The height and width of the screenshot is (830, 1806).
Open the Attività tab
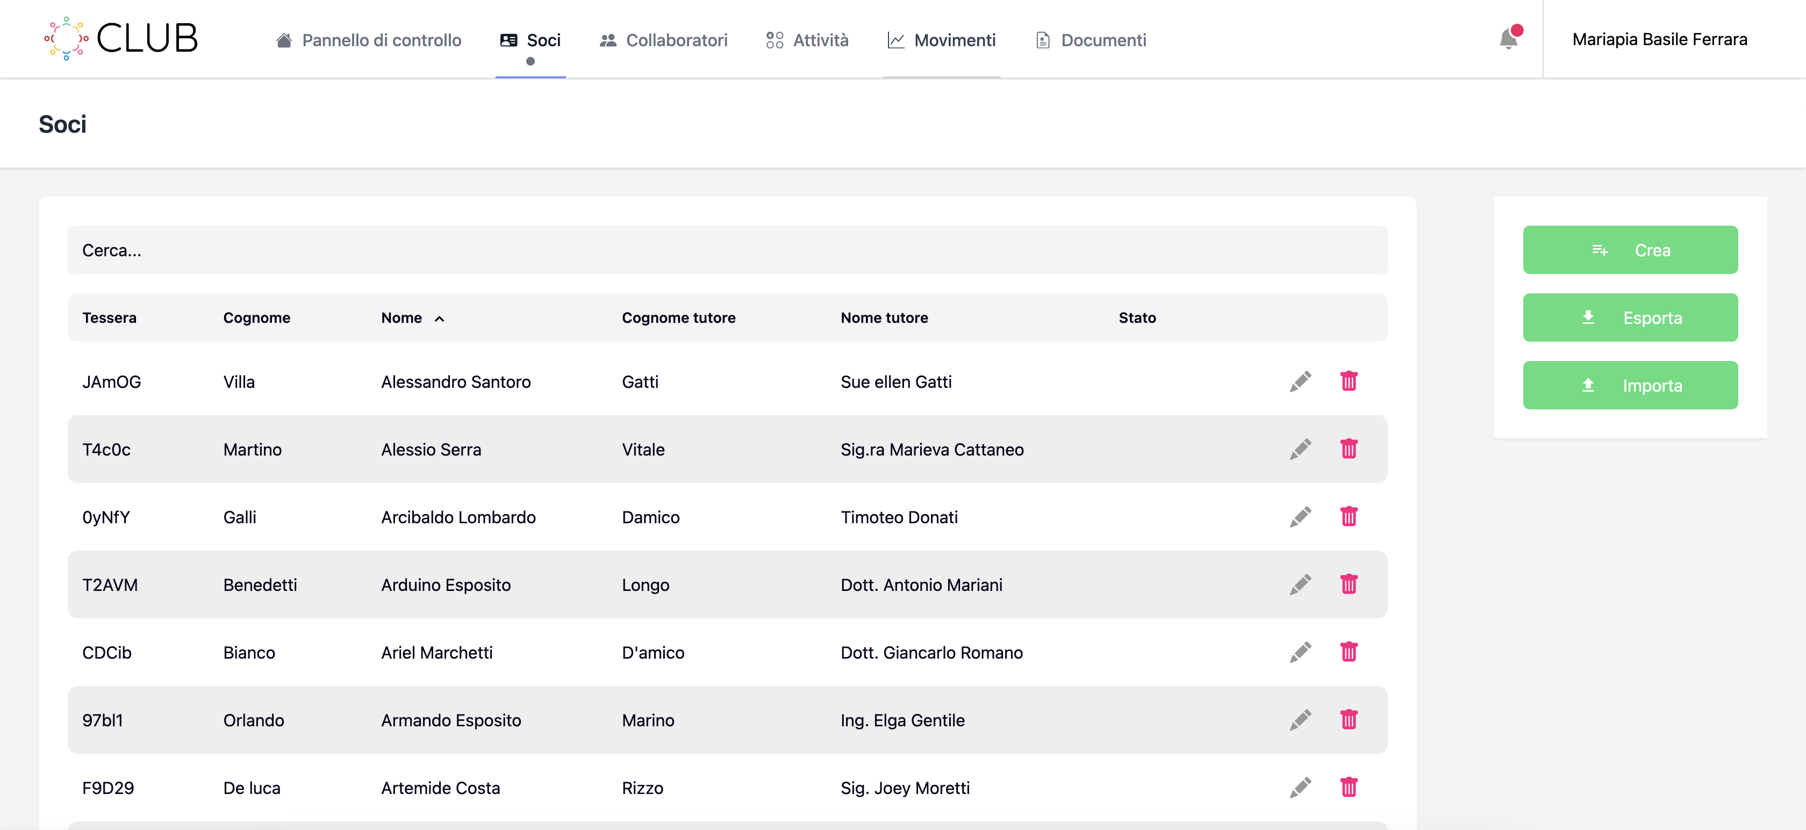pos(807,40)
